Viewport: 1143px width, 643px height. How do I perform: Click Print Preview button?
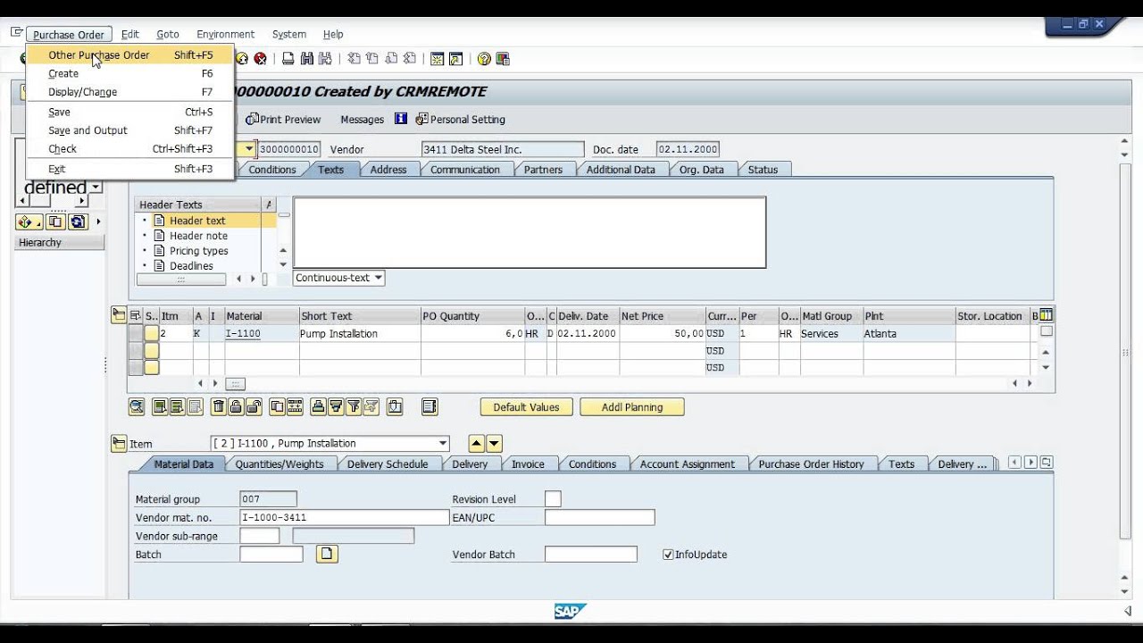coord(283,119)
